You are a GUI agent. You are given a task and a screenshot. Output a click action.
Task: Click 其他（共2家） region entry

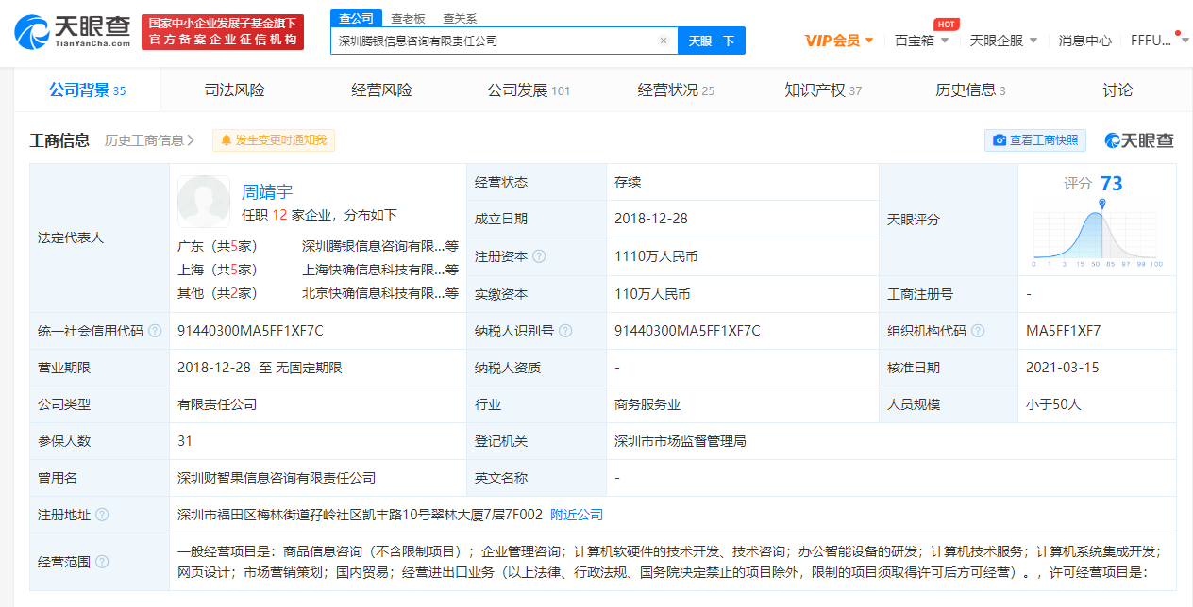click(217, 293)
